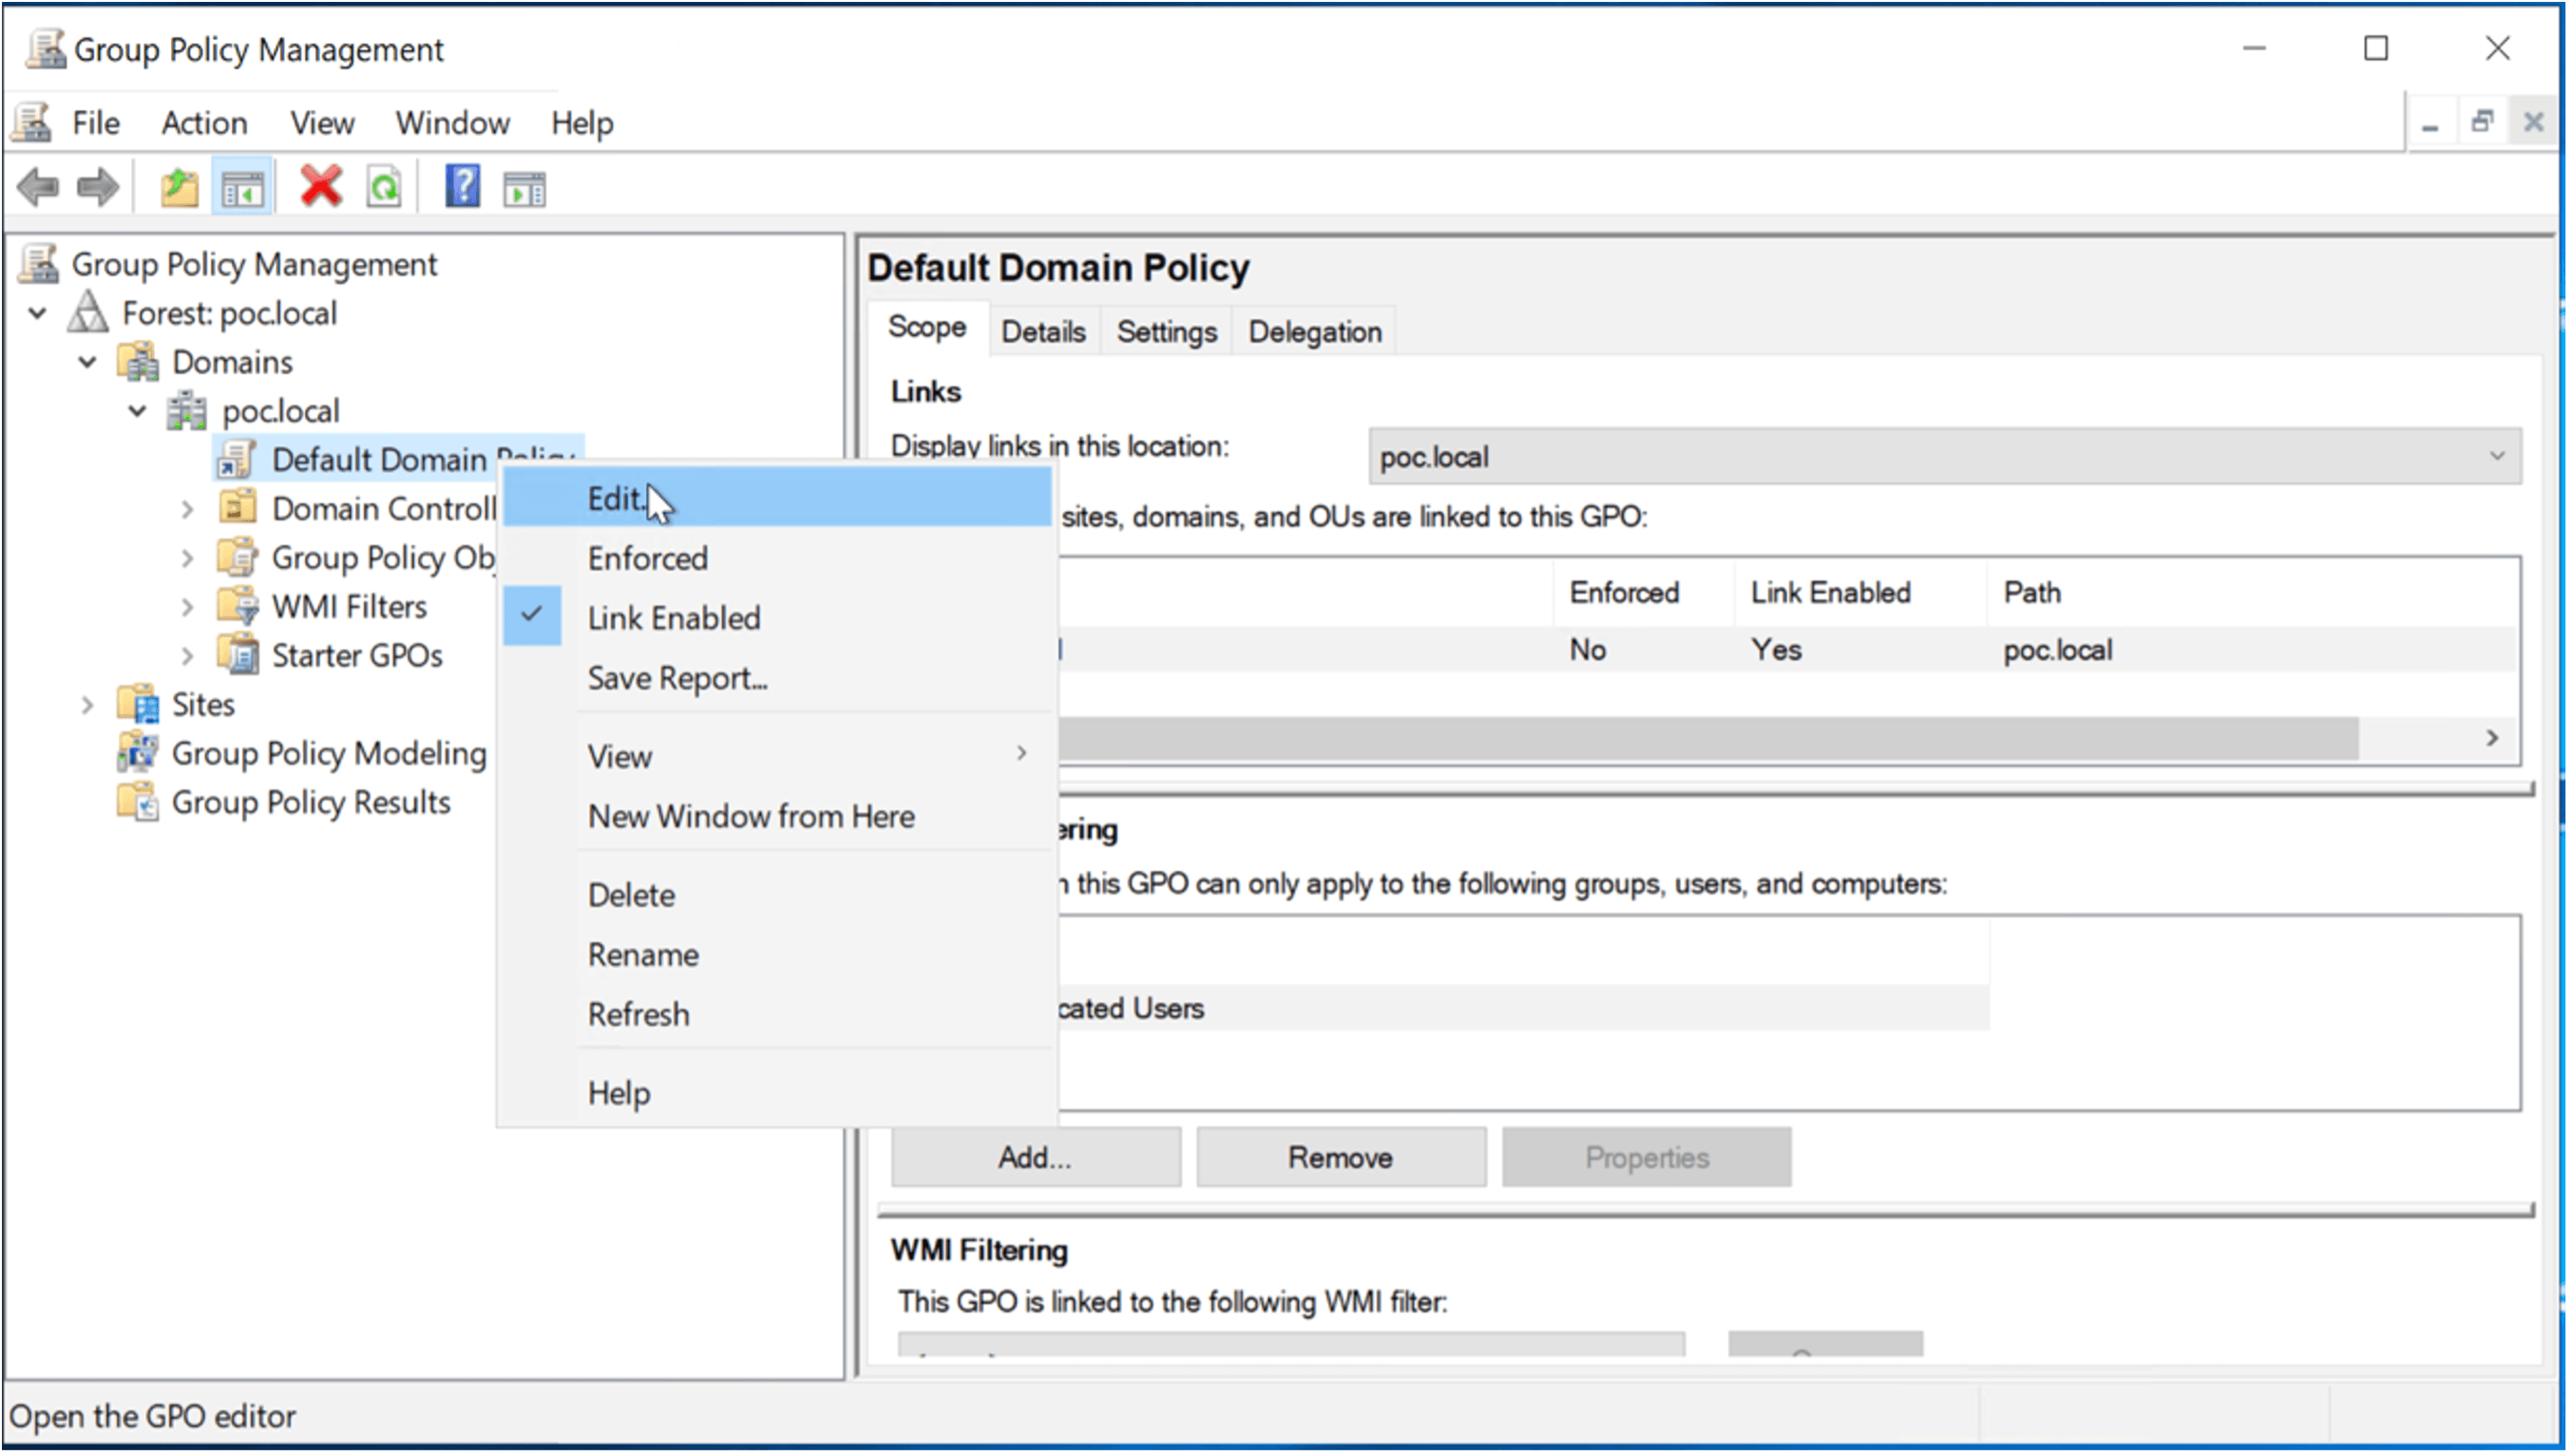The image size is (2572, 1456).
Task: Toggle the Show/Hide Console Tree icon
Action: (242, 187)
